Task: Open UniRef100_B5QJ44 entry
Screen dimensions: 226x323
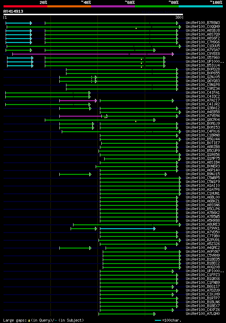Action: (x=203, y=139)
